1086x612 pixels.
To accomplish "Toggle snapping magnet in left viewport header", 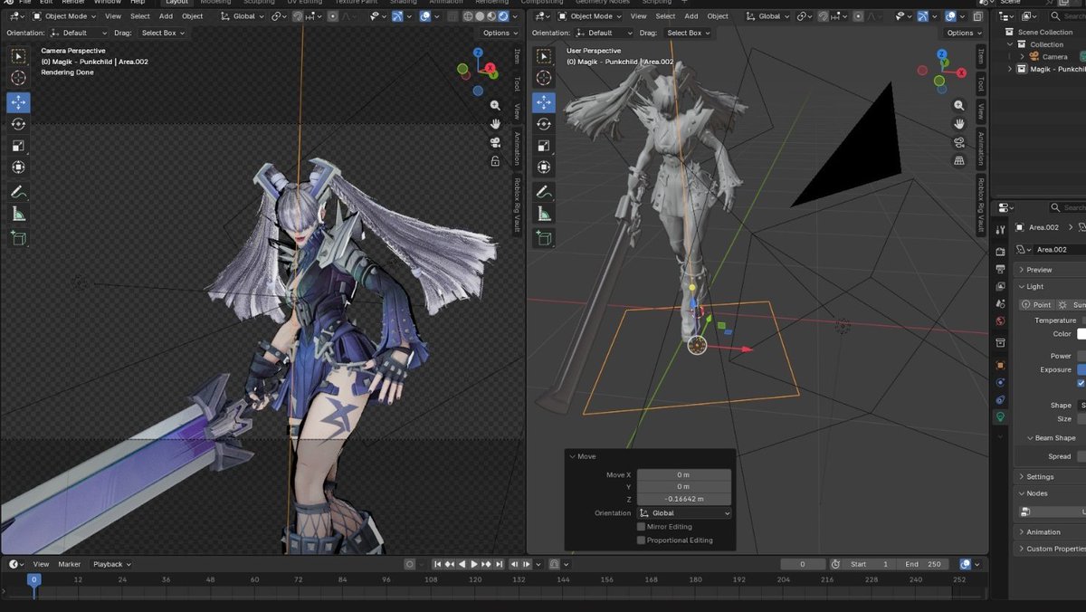I will [x=297, y=16].
